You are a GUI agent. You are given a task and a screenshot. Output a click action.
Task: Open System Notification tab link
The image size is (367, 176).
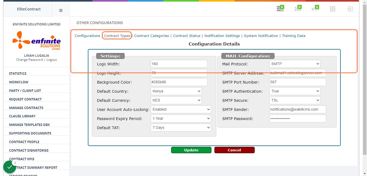tap(261, 36)
